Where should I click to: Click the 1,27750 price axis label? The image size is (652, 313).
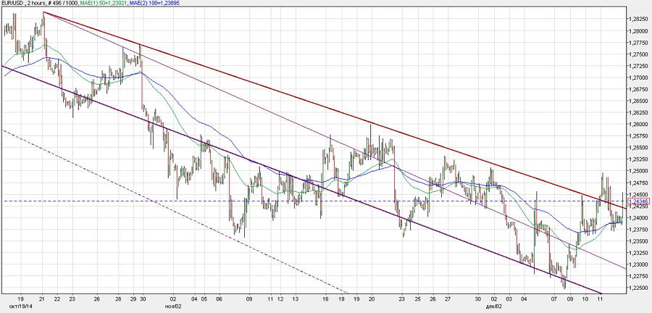click(639, 43)
